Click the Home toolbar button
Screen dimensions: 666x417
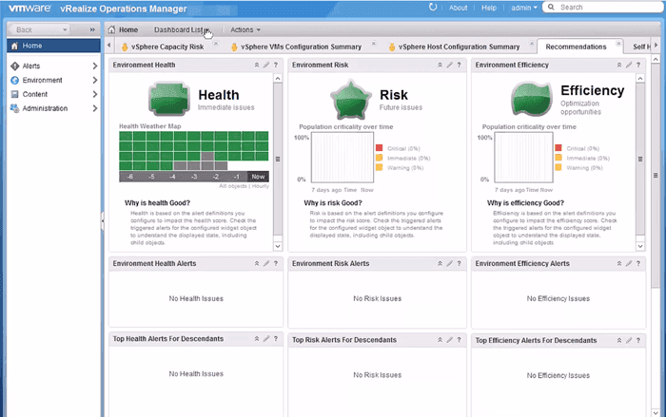point(123,29)
